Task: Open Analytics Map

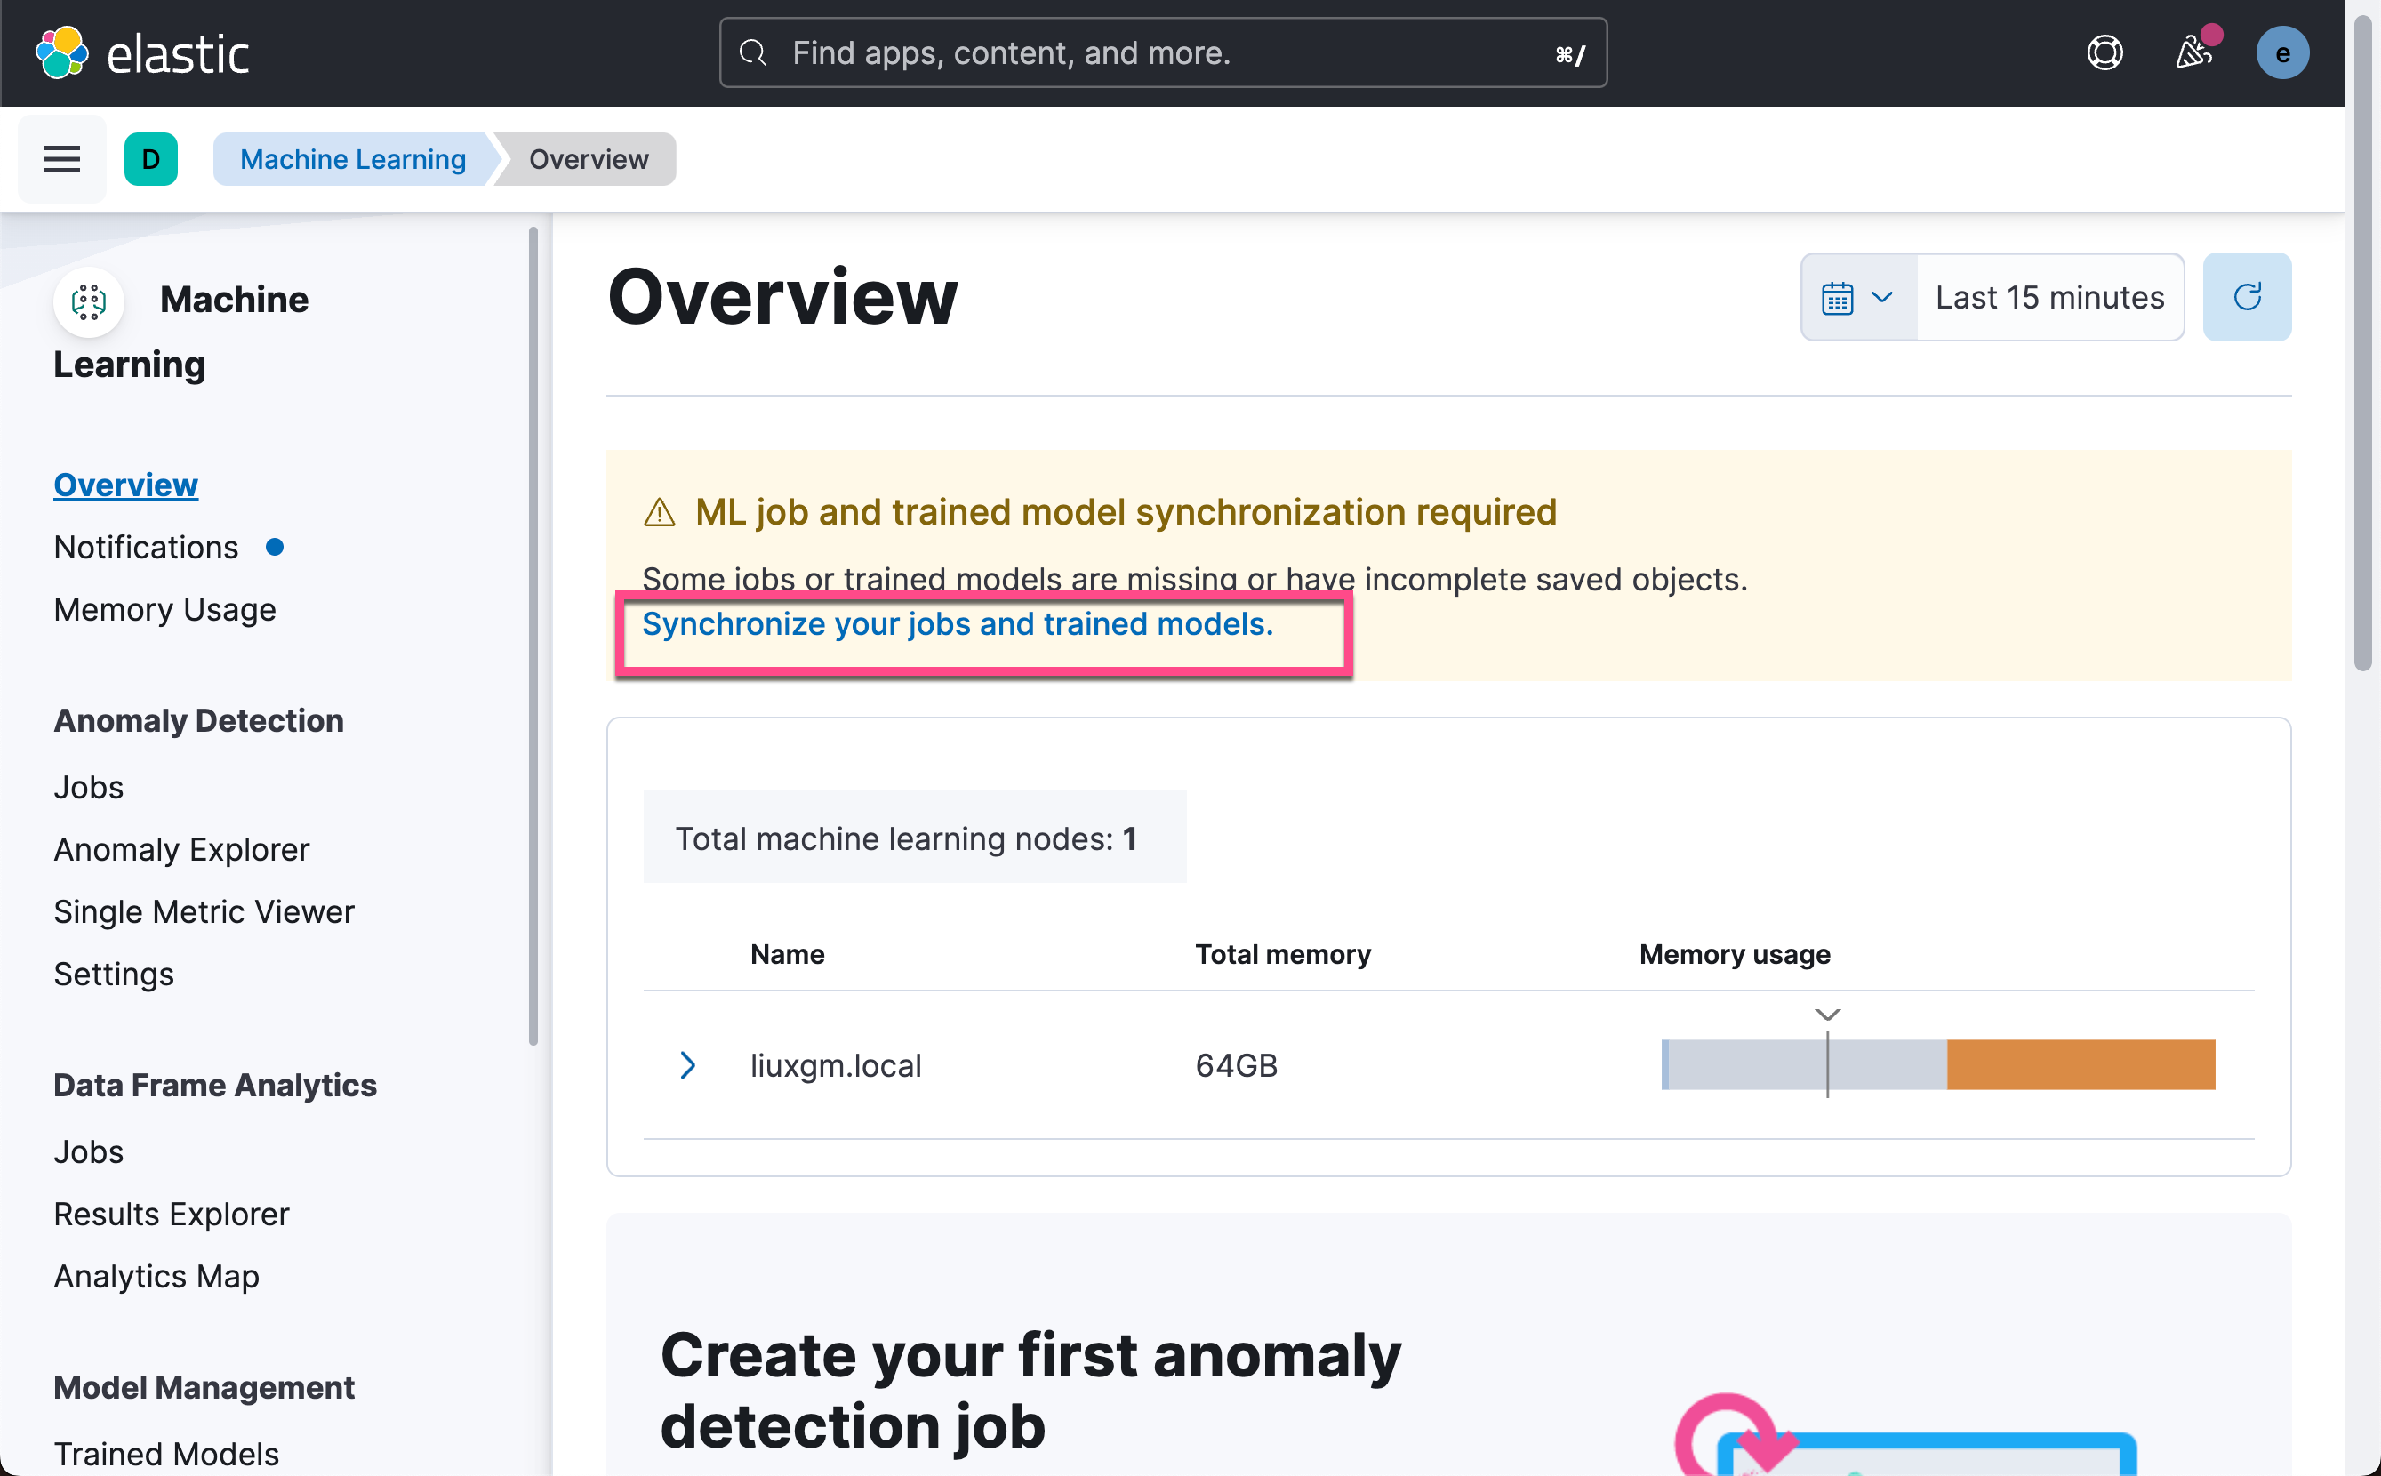Action: [157, 1277]
